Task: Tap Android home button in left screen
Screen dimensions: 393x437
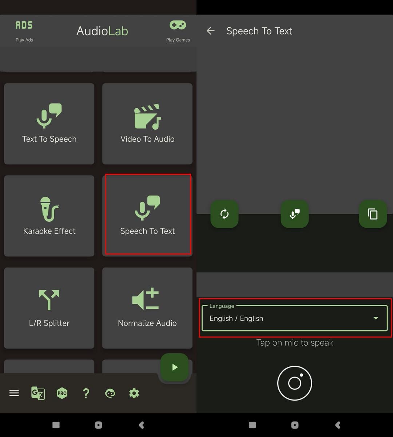Action: point(98,425)
